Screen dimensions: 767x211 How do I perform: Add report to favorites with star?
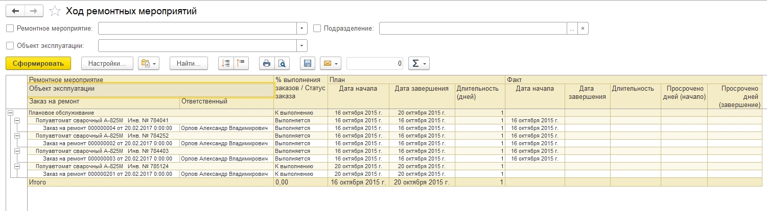[x=55, y=11]
